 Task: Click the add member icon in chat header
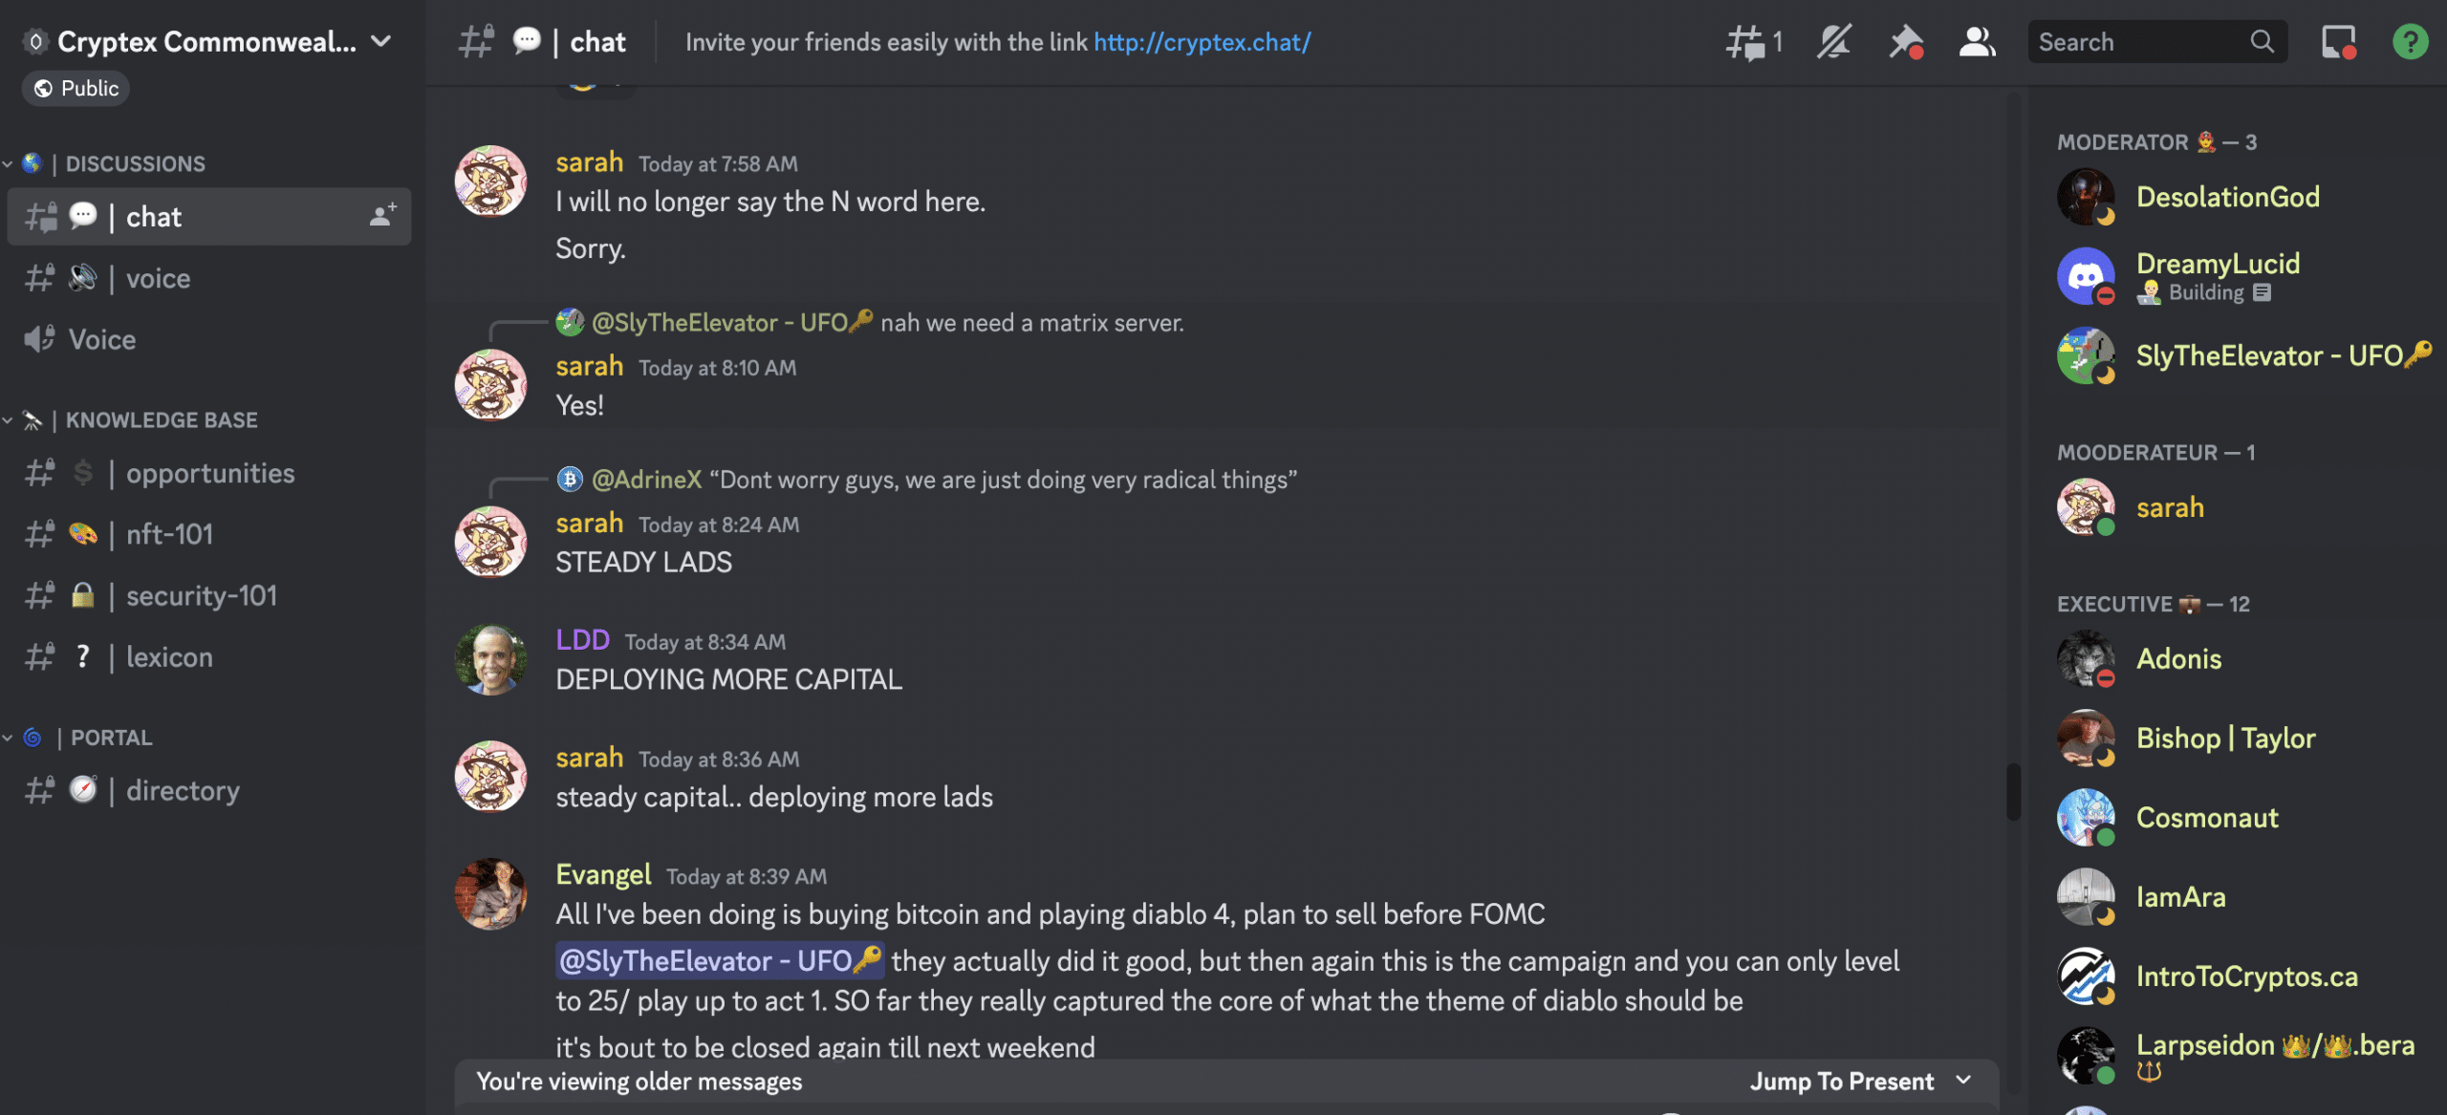382,215
